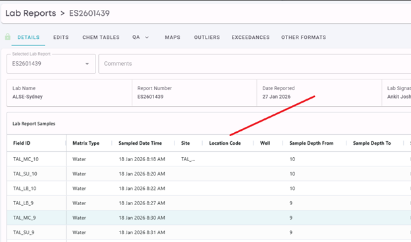Sort by Location Code column header

225,143
